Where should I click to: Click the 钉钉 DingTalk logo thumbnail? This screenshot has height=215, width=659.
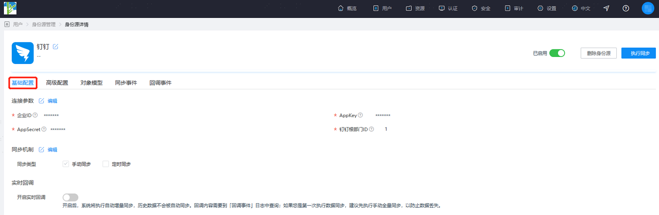(x=22, y=53)
